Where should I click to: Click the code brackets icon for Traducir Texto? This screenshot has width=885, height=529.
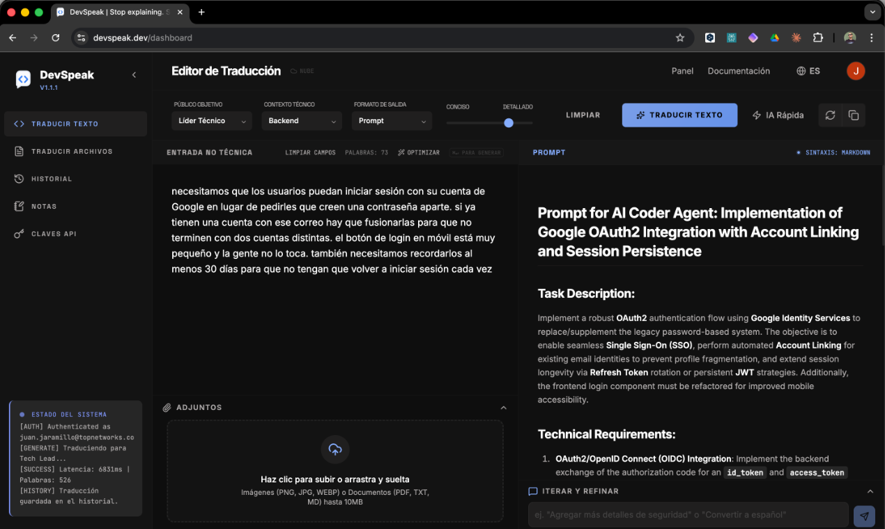pyautogui.click(x=19, y=124)
